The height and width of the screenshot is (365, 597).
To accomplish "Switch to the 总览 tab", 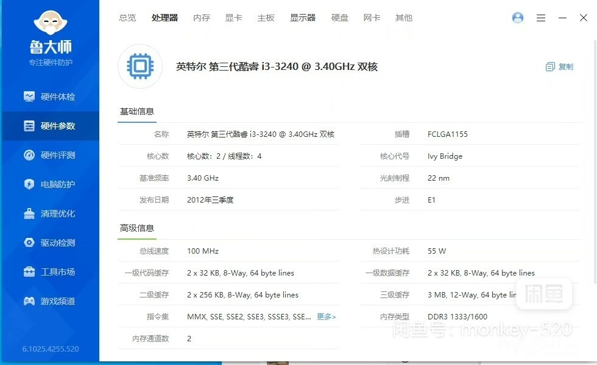I will [x=127, y=18].
